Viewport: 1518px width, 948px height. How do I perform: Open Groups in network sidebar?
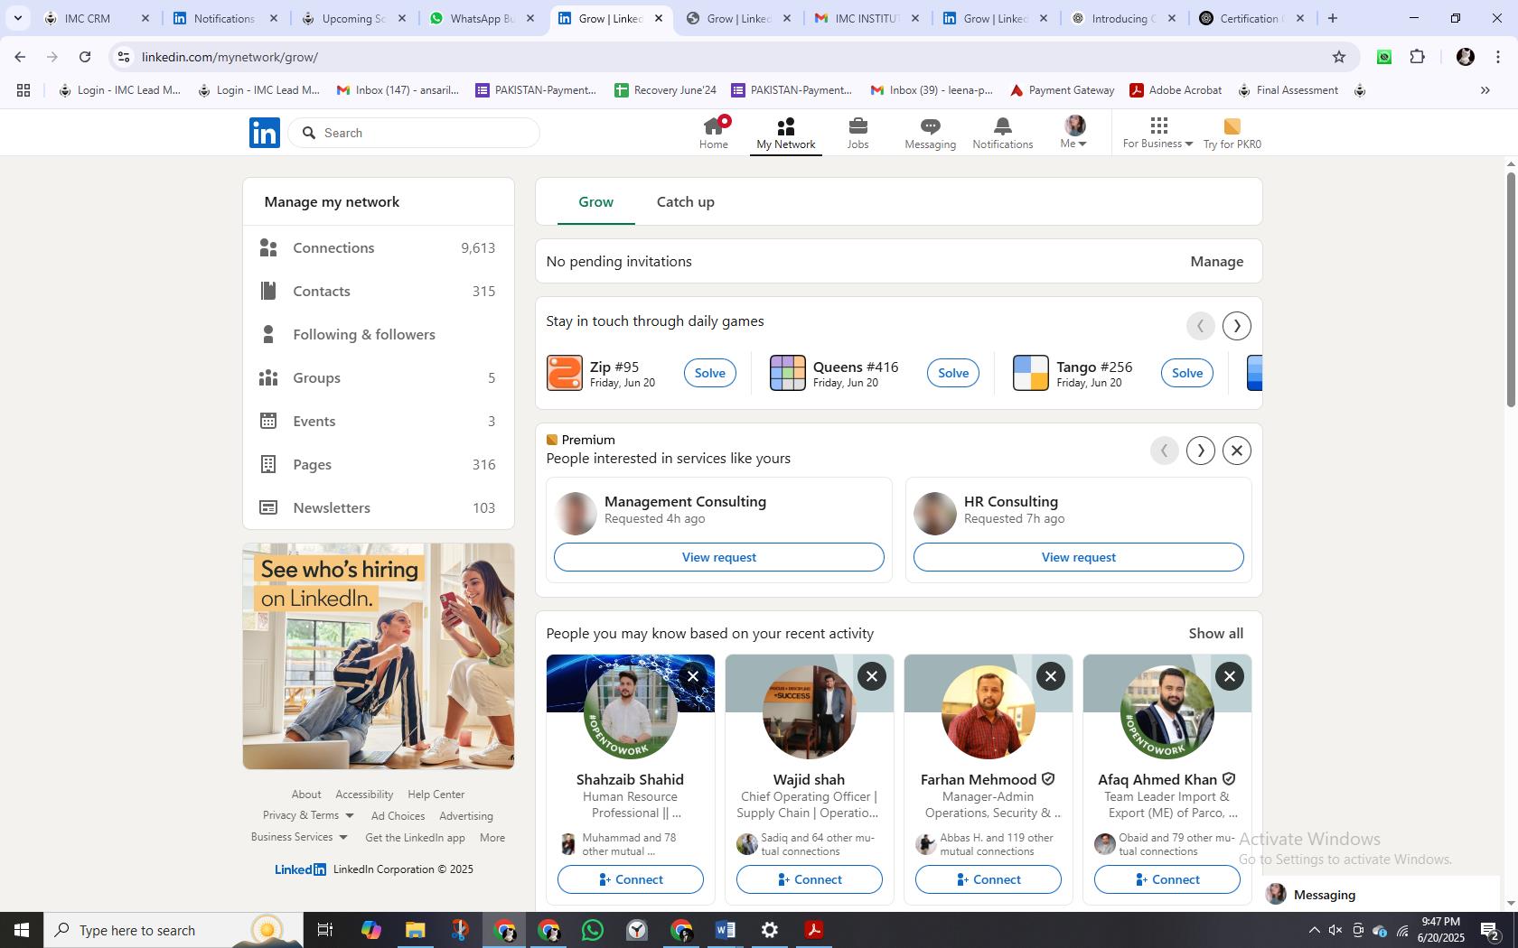[x=378, y=378]
